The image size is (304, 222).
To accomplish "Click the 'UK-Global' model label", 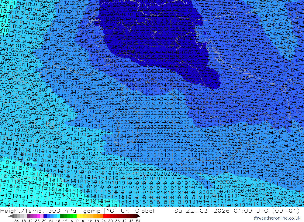I will click(x=137, y=210).
